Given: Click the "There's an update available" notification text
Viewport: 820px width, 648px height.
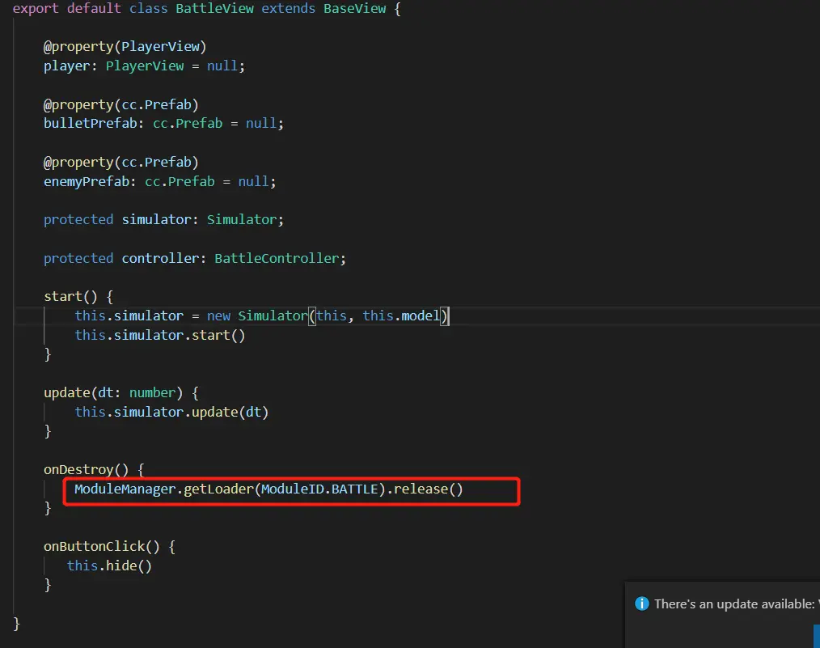Looking at the screenshot, I should click(x=737, y=604).
